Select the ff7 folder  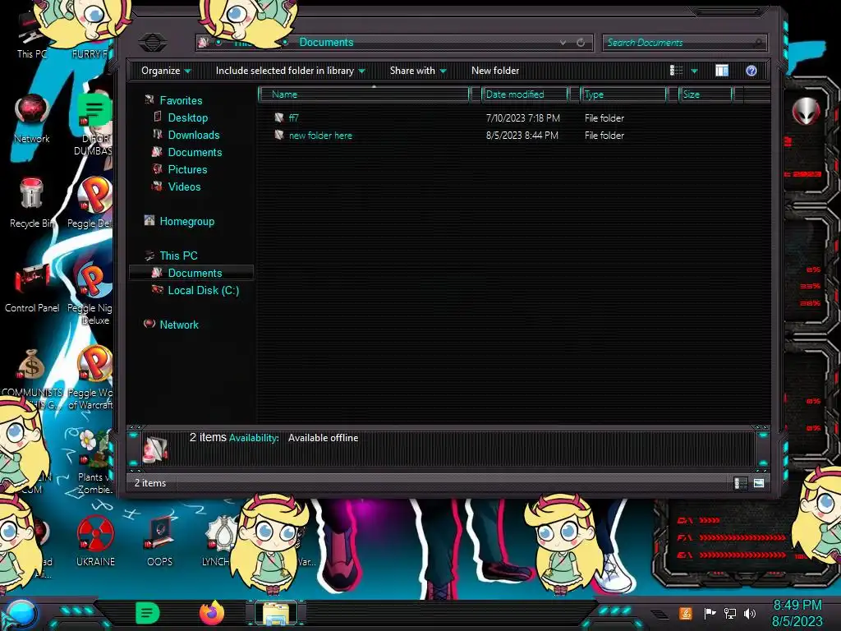point(293,118)
